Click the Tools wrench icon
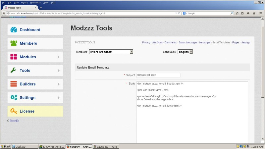This screenshot has width=265, height=149. point(13,70)
